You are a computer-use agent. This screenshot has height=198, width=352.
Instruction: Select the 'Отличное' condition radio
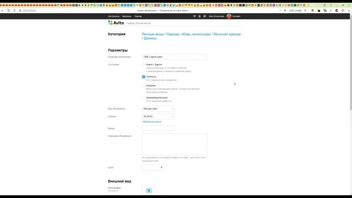tap(144, 77)
